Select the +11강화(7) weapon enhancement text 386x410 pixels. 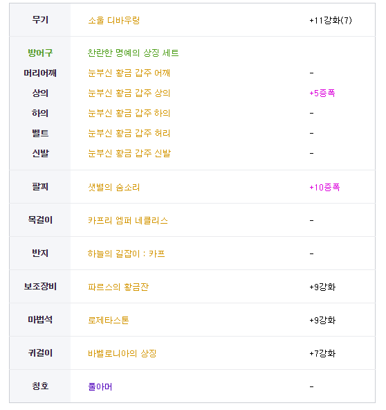(x=331, y=20)
